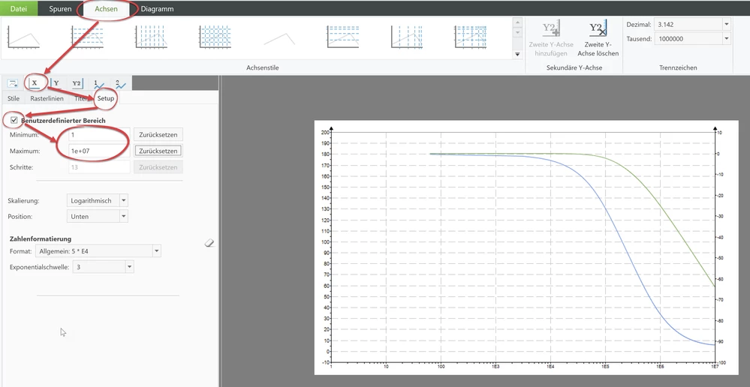Open the Datei tab

(19, 8)
